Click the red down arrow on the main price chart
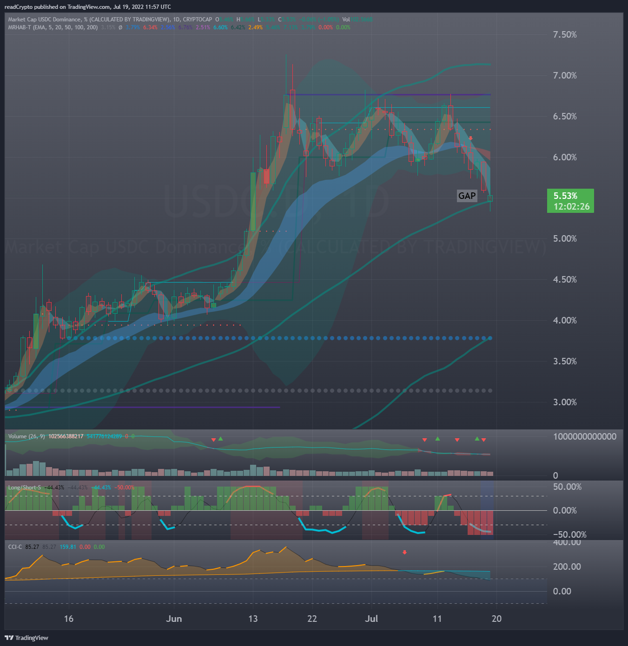The width and height of the screenshot is (628, 646). point(471,138)
